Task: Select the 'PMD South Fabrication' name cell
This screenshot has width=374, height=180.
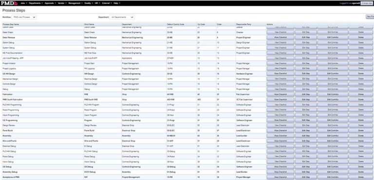Action: coord(43,100)
